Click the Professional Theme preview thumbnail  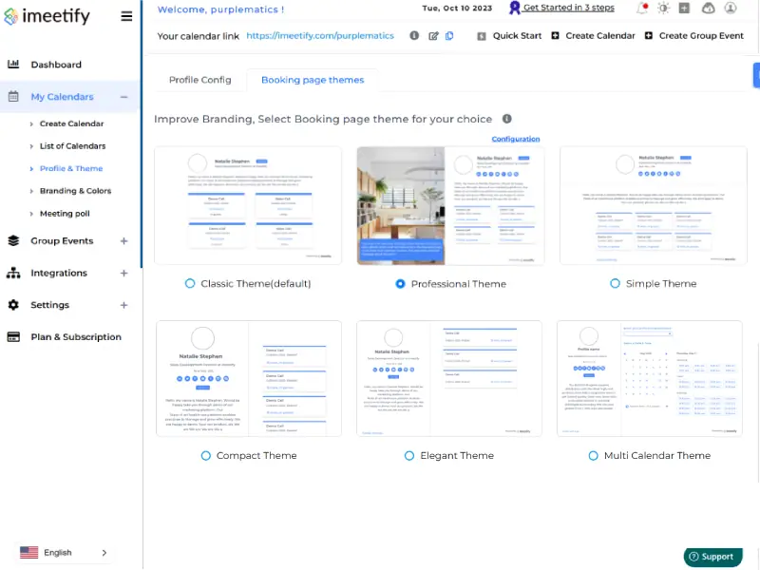[450, 206]
